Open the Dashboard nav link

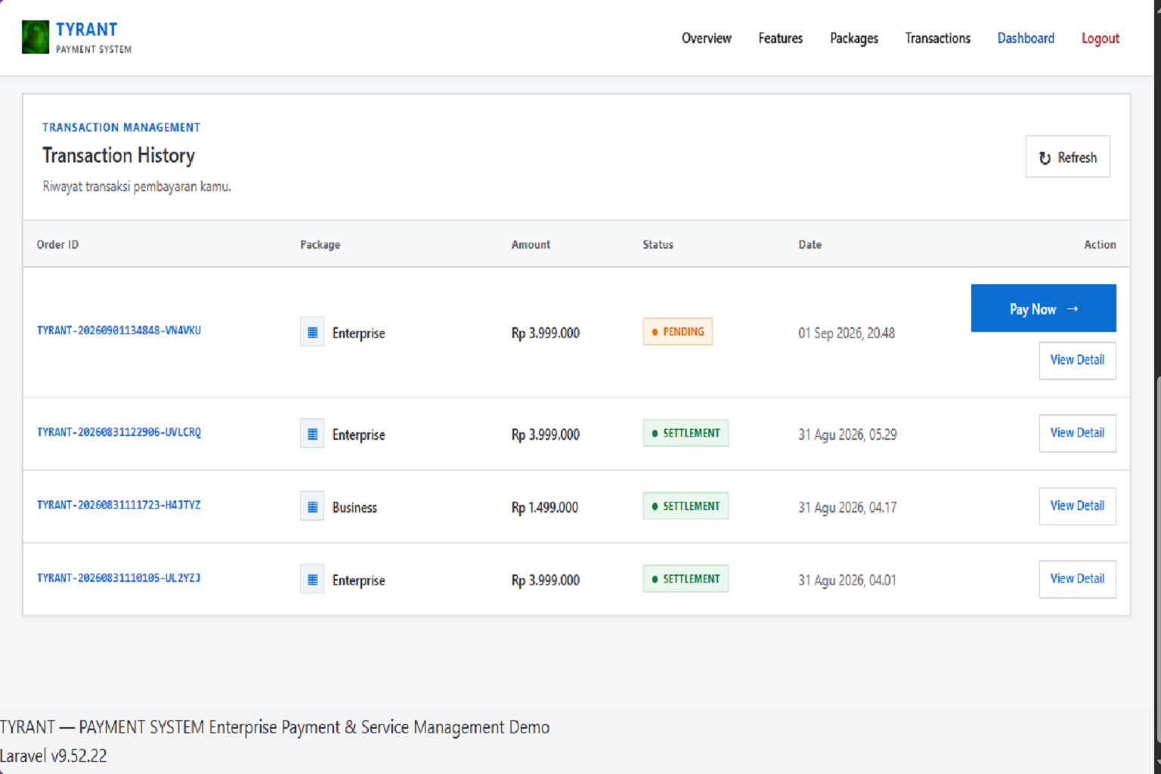1025,38
